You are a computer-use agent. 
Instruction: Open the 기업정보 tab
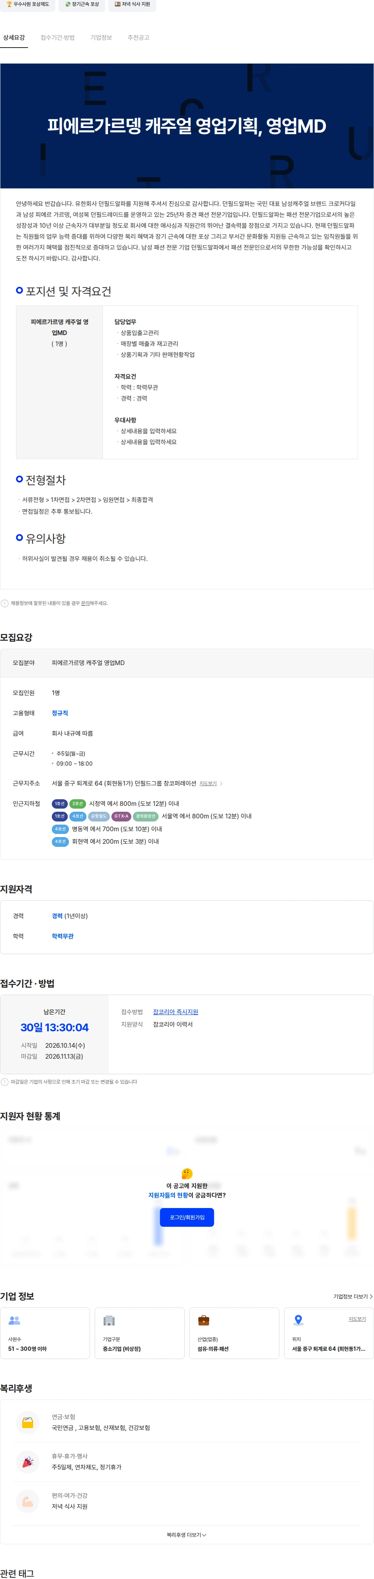[x=101, y=37]
